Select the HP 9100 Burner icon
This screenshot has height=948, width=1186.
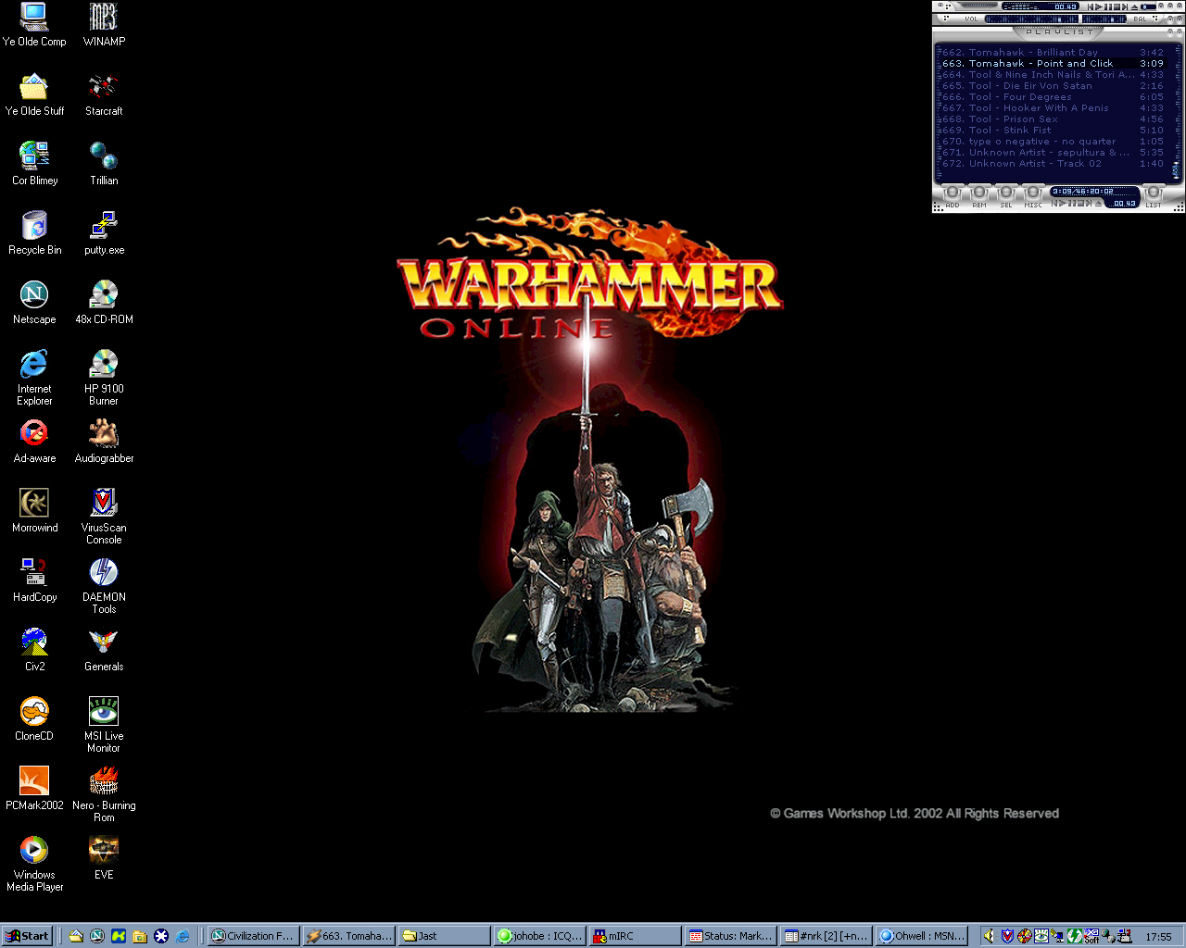(104, 378)
